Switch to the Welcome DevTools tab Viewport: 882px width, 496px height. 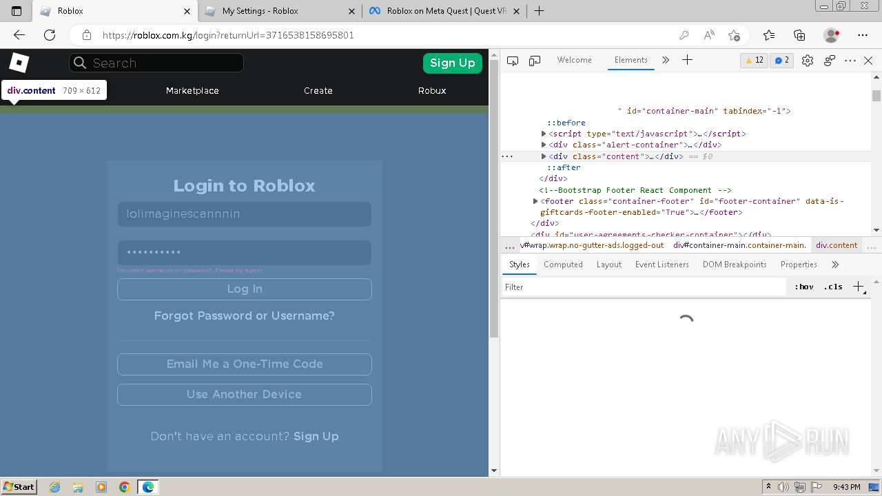(x=575, y=60)
